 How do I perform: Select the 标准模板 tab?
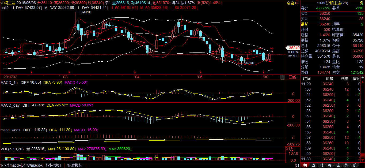[x=75, y=165]
